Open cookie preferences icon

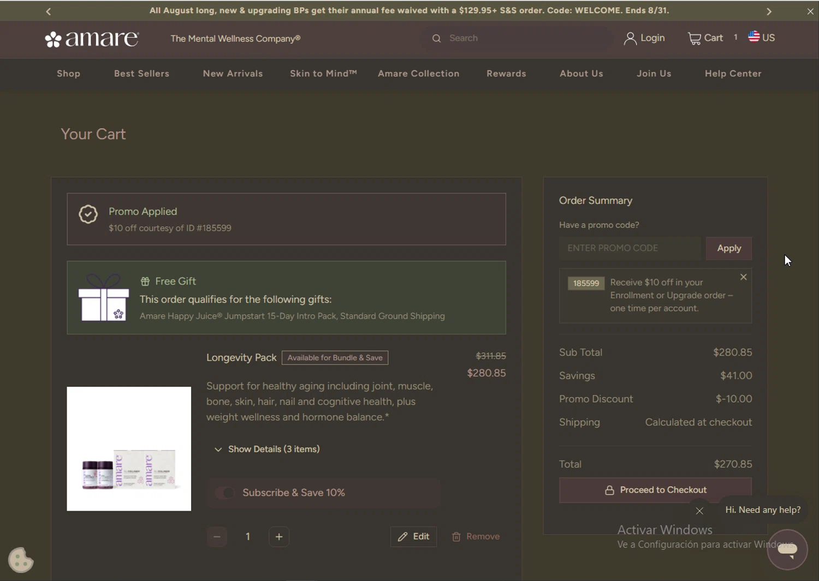click(21, 560)
